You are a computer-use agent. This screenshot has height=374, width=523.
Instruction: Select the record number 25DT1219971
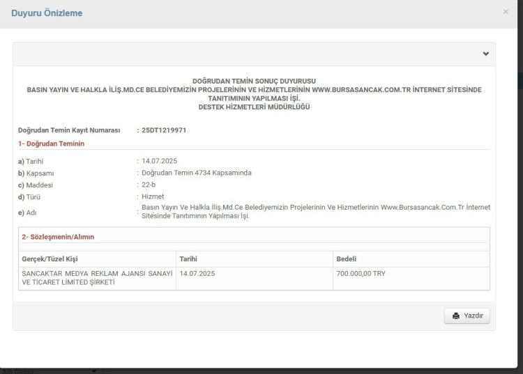coord(162,130)
